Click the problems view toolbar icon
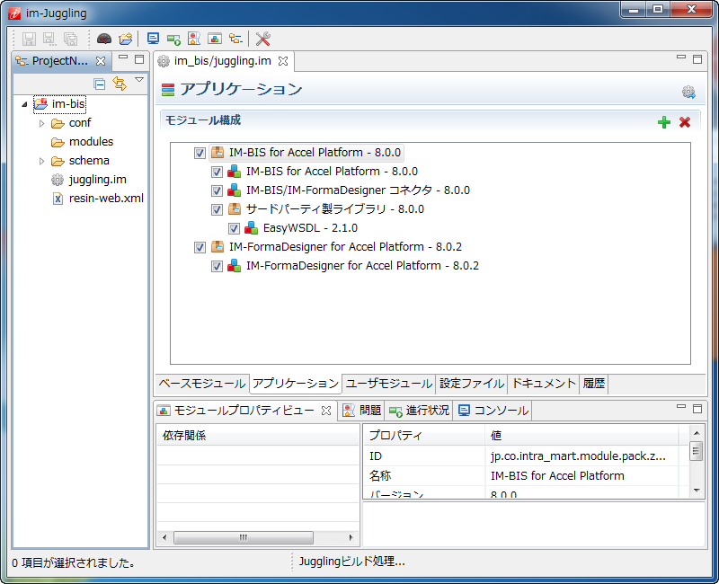719x584 pixels. point(194,39)
